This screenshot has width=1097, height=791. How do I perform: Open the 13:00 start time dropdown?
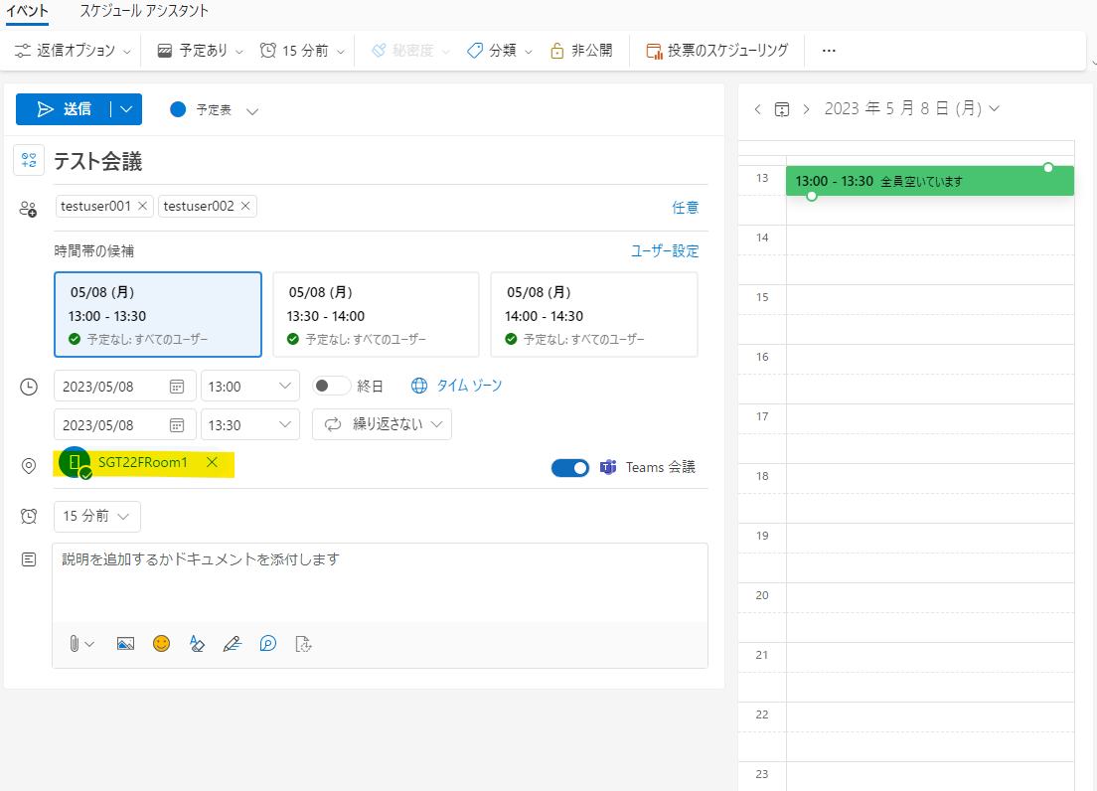[249, 386]
